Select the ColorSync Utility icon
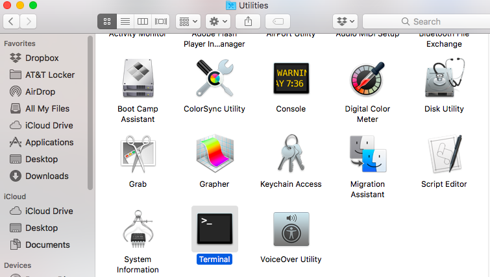This screenshot has height=277, width=490. 214,78
